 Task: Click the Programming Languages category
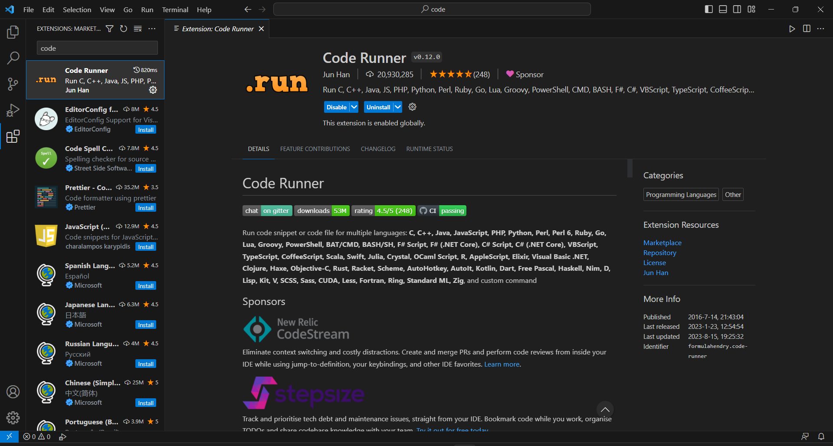[x=681, y=194]
